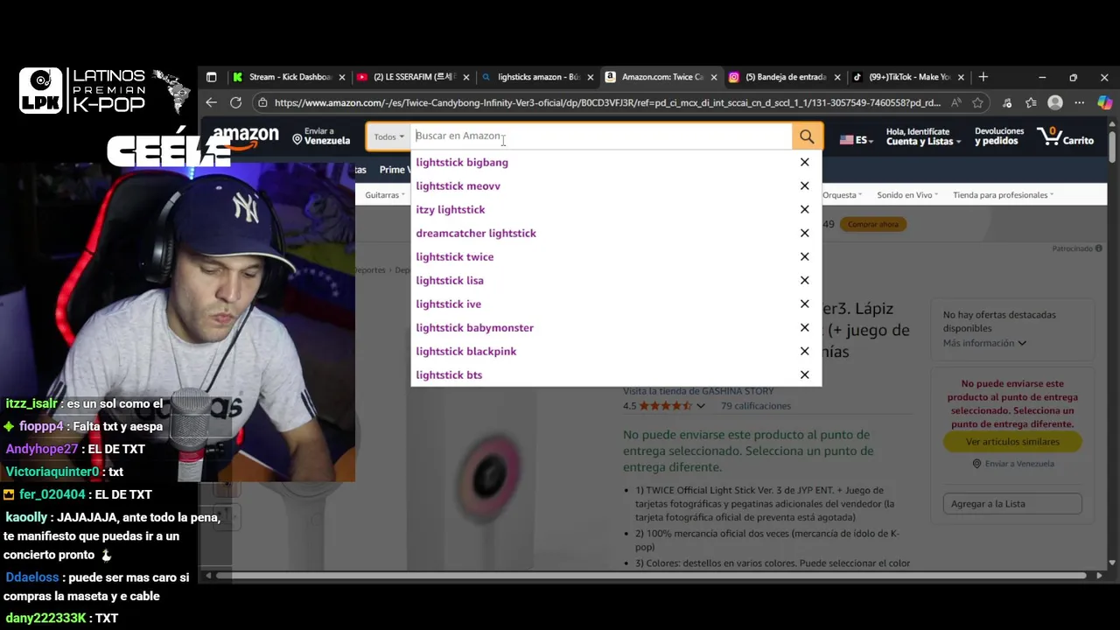Remove lightstick bigbang suggestion
The width and height of the screenshot is (1120, 630).
coord(804,162)
